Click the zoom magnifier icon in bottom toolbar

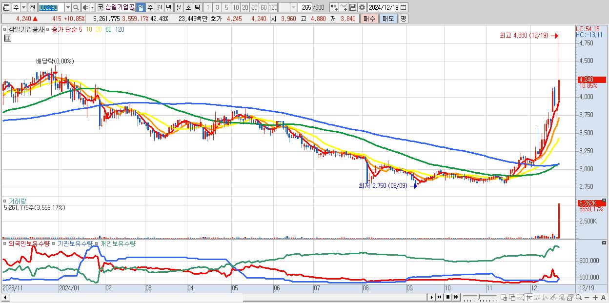coord(579,297)
